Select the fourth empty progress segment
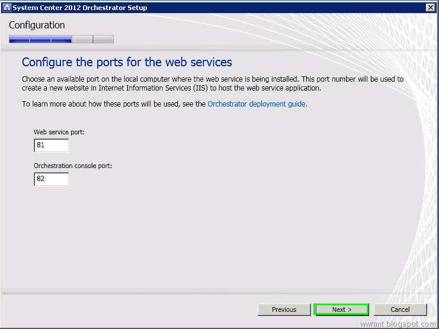The image size is (439, 329). 82,39
